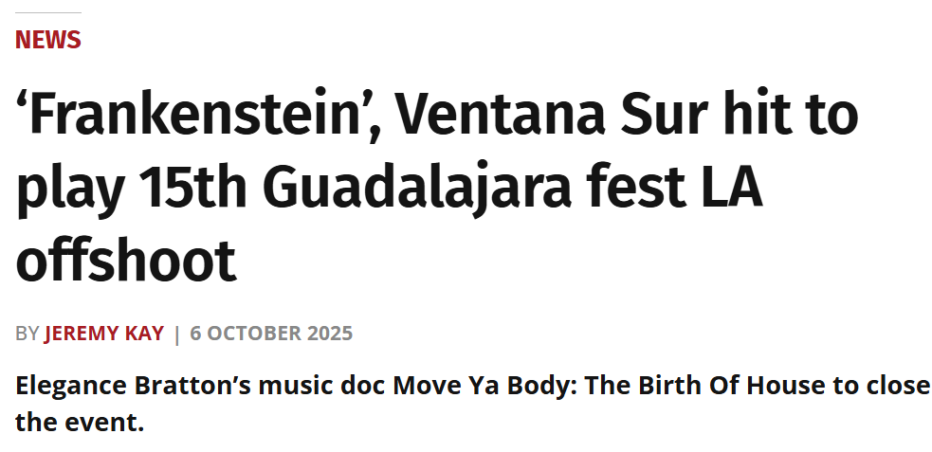
Task: Click the 'BY' label before the author name
Action: (27, 334)
